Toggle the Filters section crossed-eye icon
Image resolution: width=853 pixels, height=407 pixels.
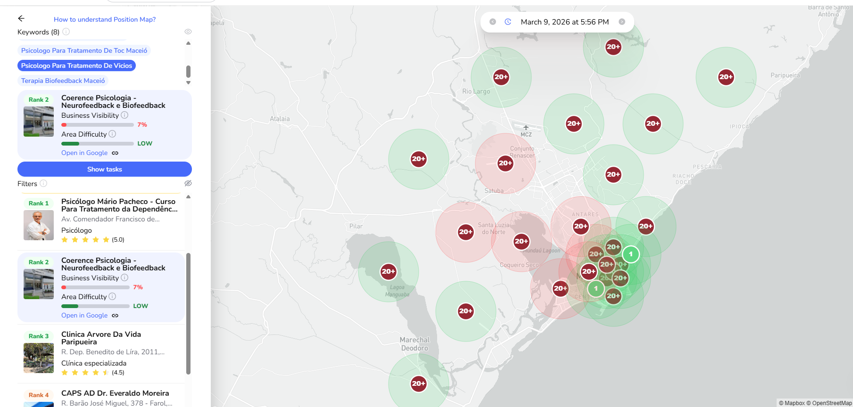pos(188,183)
